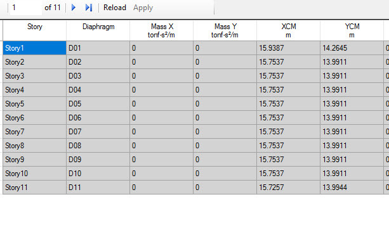Select XCM value 15.7257
The height and width of the screenshot is (242, 389).
(289, 188)
